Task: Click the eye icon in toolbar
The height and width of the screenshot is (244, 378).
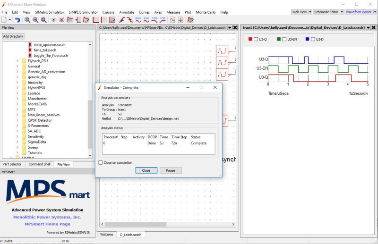Action: 53,20
